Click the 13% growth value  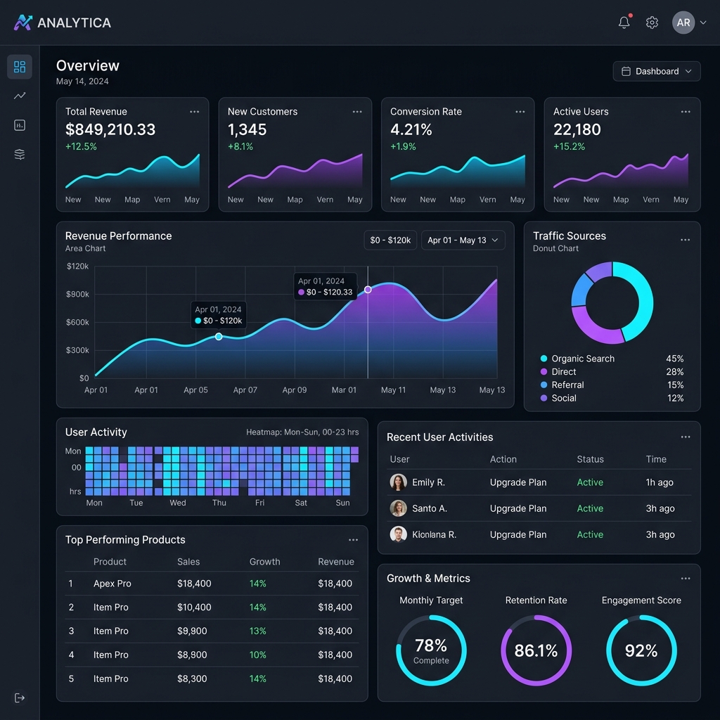click(257, 631)
